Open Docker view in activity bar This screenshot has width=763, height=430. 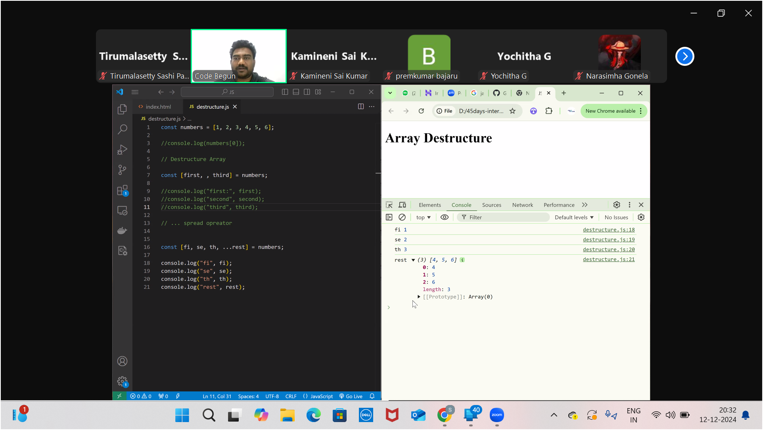122,230
